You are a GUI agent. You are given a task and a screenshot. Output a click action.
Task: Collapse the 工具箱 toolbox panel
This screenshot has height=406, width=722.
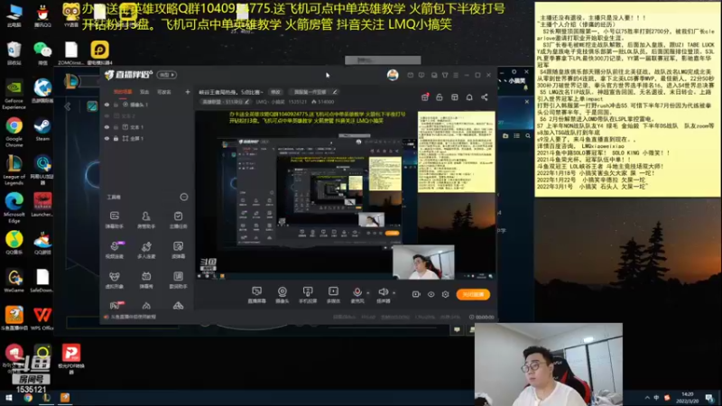(184, 197)
